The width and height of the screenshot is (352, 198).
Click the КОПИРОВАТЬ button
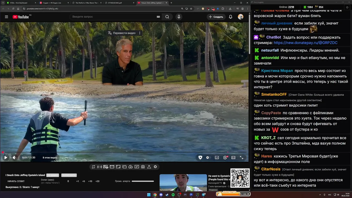(x=69, y=175)
